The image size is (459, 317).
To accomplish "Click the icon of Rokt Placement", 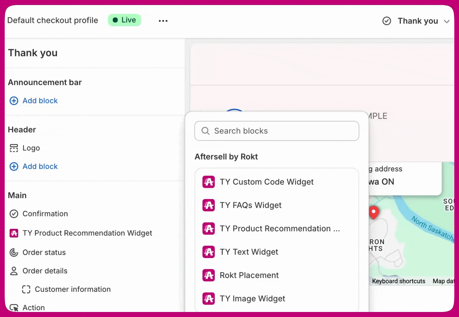I will pos(209,275).
